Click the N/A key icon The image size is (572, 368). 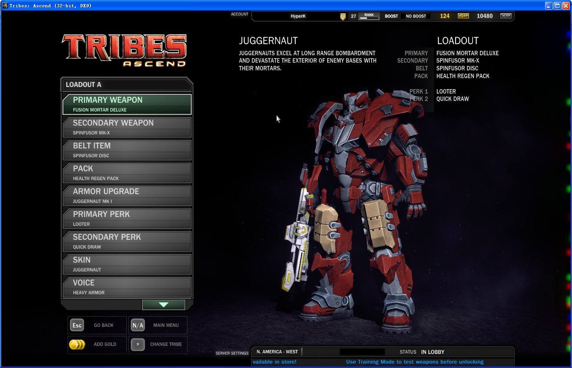tap(138, 325)
